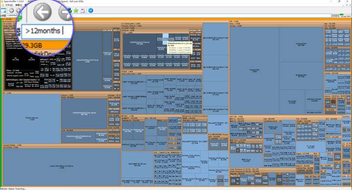This screenshot has height=190, width=352.
Task: Select the wide bottom-left file block
Action: click(62, 167)
